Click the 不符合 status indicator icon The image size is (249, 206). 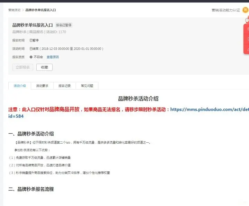click(x=31, y=57)
